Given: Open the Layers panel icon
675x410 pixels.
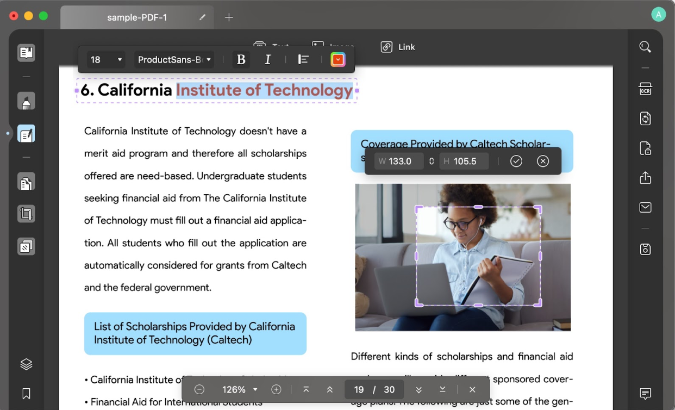Looking at the screenshot, I should [x=26, y=364].
